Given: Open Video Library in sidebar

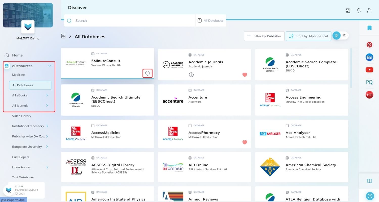Looking at the screenshot, I should point(22,116).
